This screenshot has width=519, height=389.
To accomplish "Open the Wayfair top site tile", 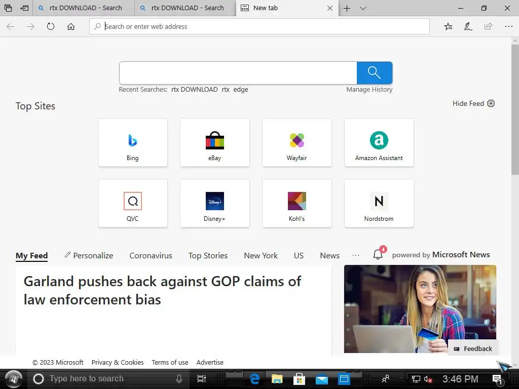I will (297, 142).
